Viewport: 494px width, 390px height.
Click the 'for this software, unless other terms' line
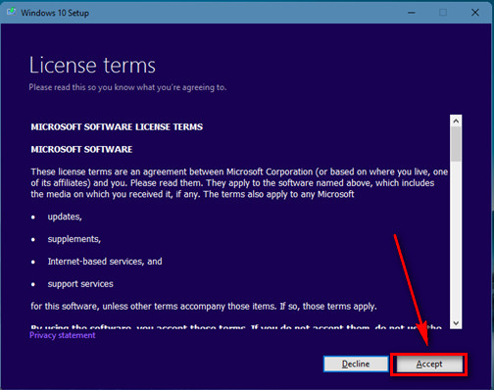coord(204,307)
